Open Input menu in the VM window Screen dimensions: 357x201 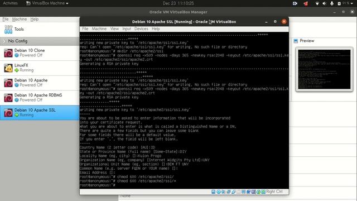pos(127,28)
